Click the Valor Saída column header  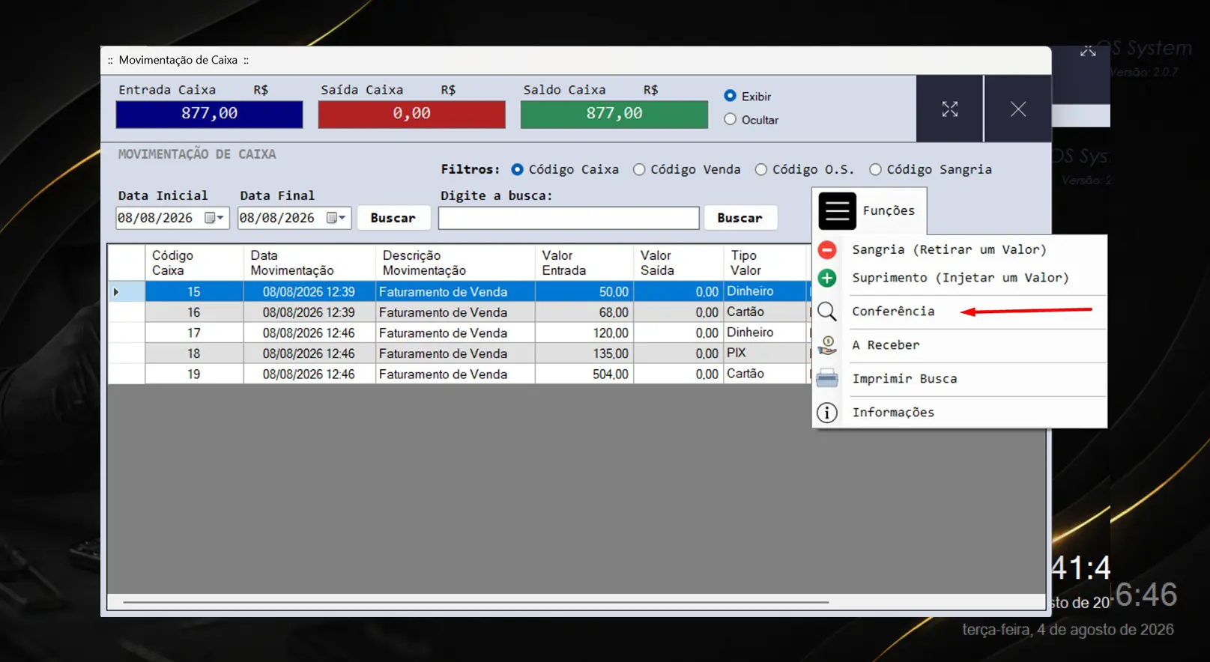click(x=679, y=263)
